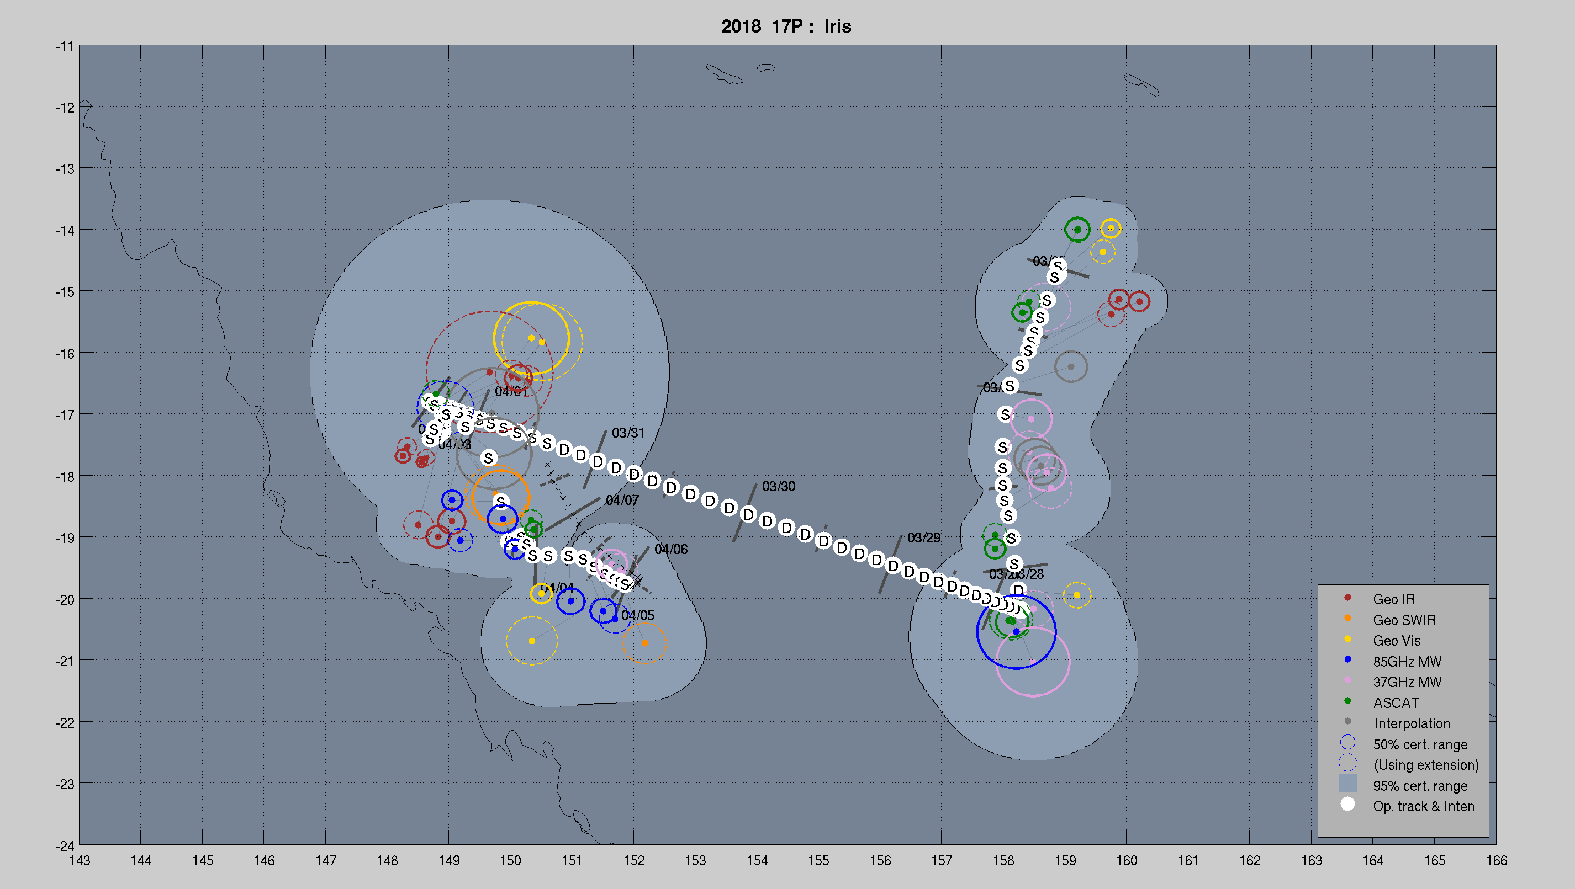This screenshot has width=1575, height=889.
Task: Click the Geo IR red legend dot
Action: [x=1347, y=598]
